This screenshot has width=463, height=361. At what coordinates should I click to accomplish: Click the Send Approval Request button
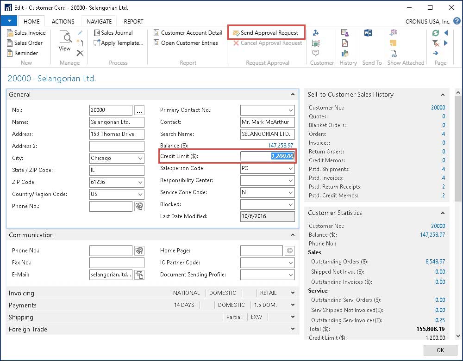pos(266,33)
